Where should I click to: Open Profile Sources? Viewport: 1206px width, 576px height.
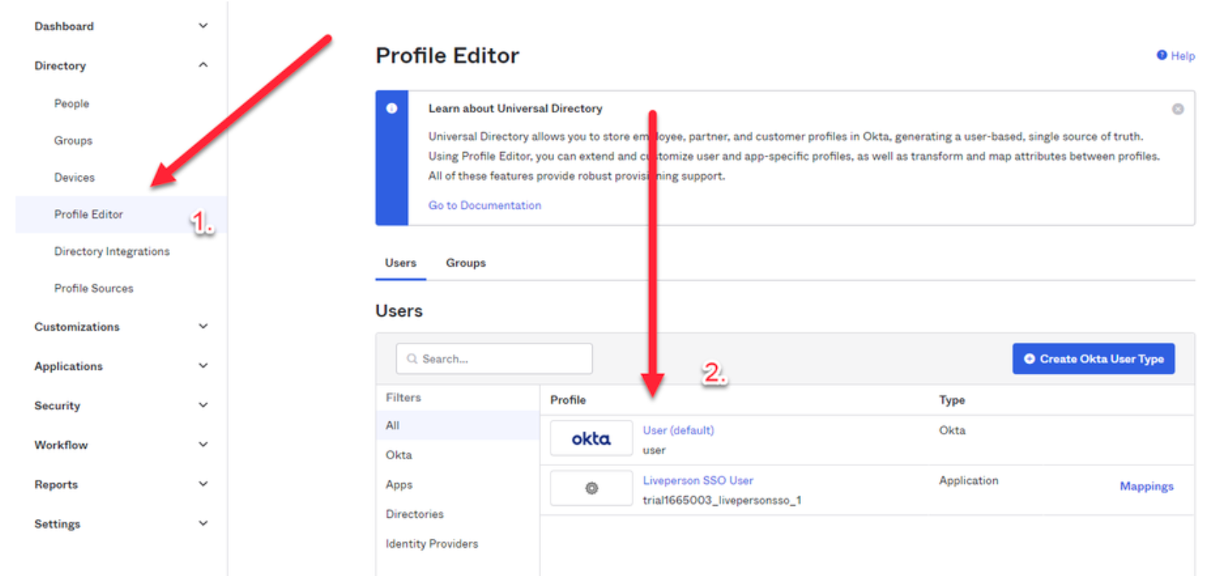[x=94, y=288]
